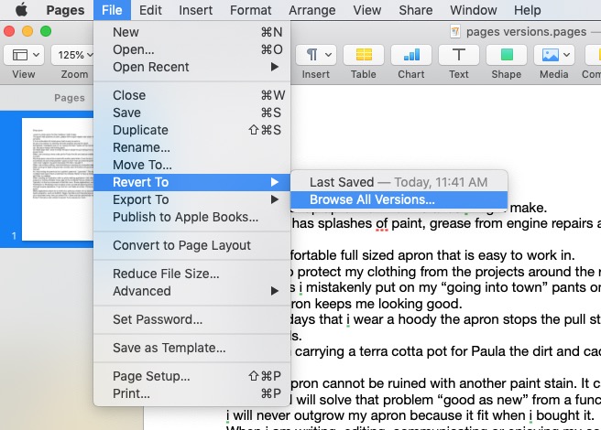
Task: Open the Share menu
Action: tap(416, 10)
